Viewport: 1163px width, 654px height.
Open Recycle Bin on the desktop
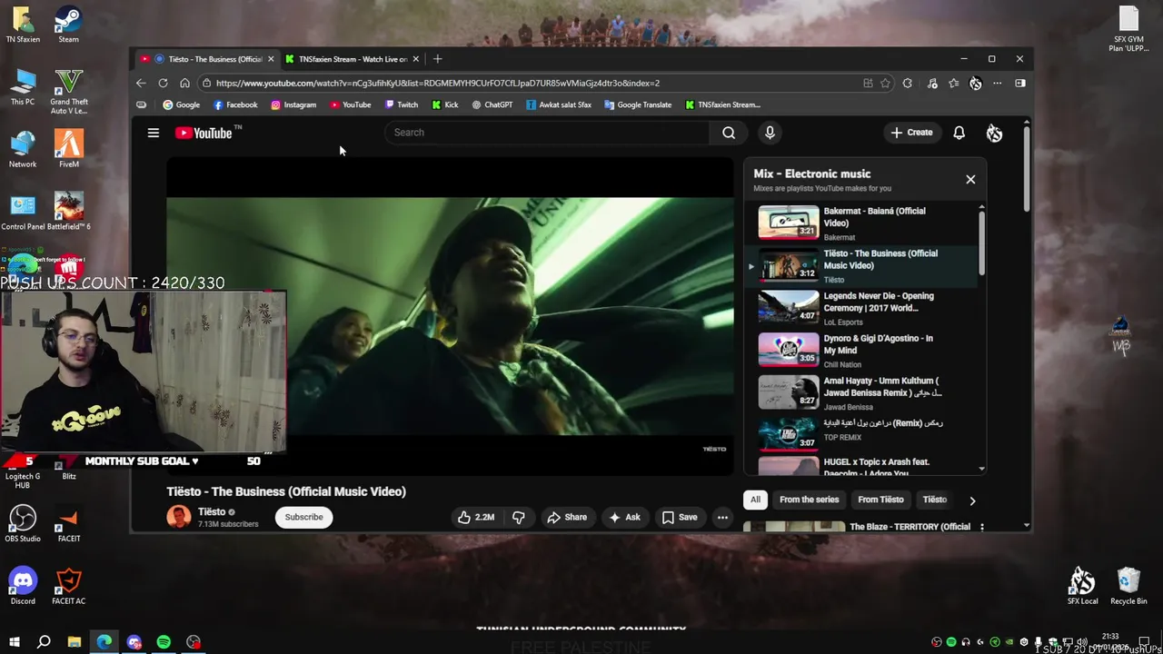point(1128,586)
